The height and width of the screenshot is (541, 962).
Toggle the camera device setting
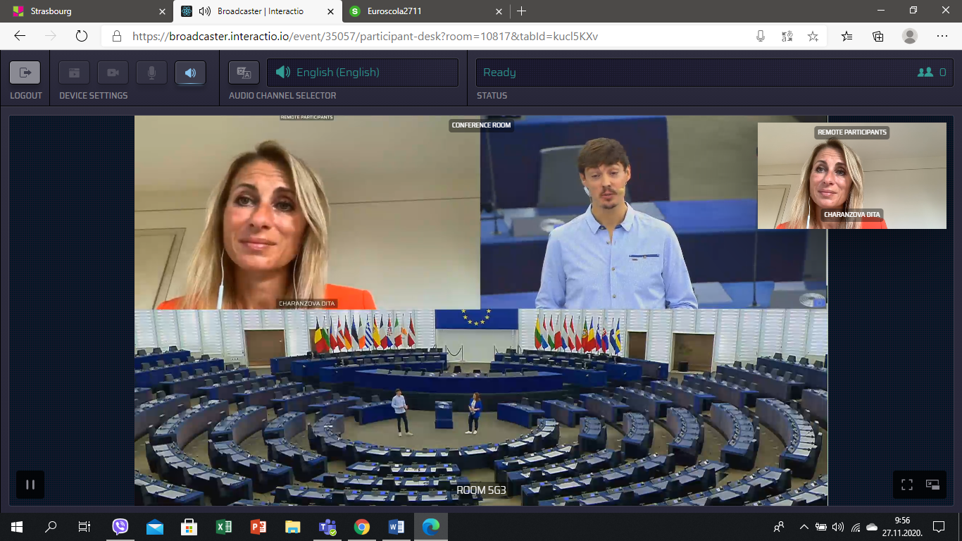(113, 73)
